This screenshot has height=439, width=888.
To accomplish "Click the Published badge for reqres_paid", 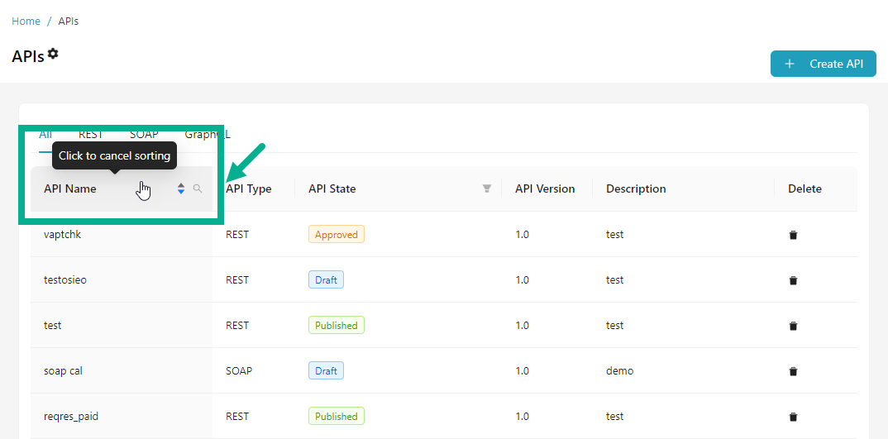I will [x=337, y=417].
